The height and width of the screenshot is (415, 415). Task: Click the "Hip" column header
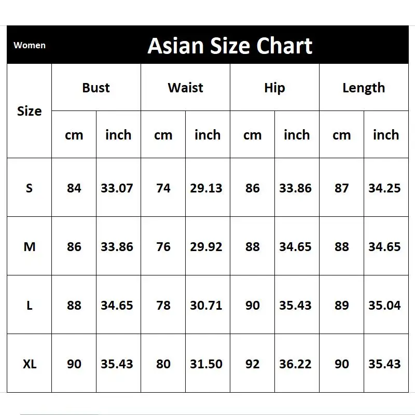tap(274, 88)
